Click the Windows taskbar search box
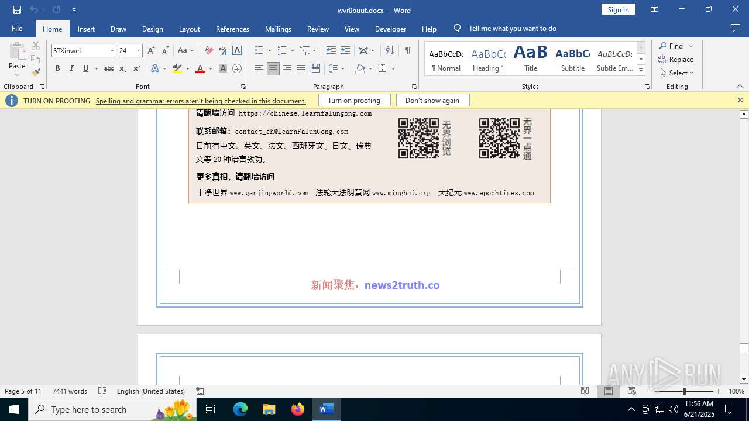The width and height of the screenshot is (749, 421). pyautogui.click(x=112, y=409)
